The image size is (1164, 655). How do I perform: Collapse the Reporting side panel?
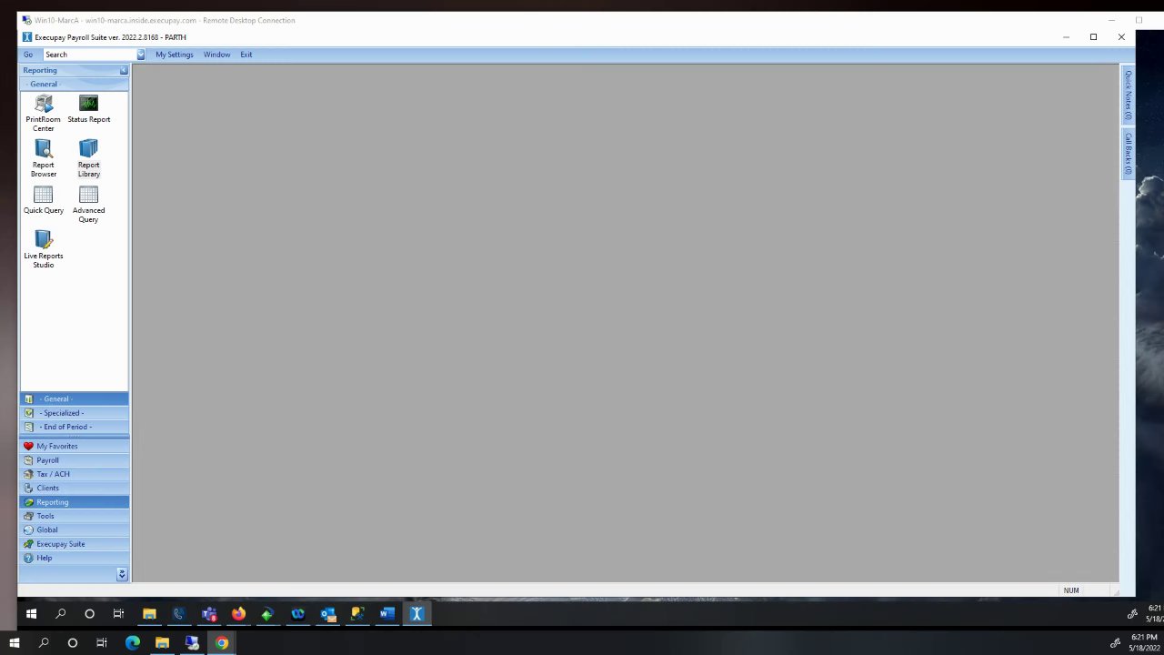124,70
